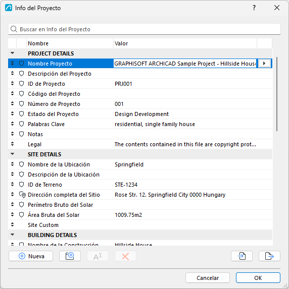Click the import project info icon

[x=242, y=256]
